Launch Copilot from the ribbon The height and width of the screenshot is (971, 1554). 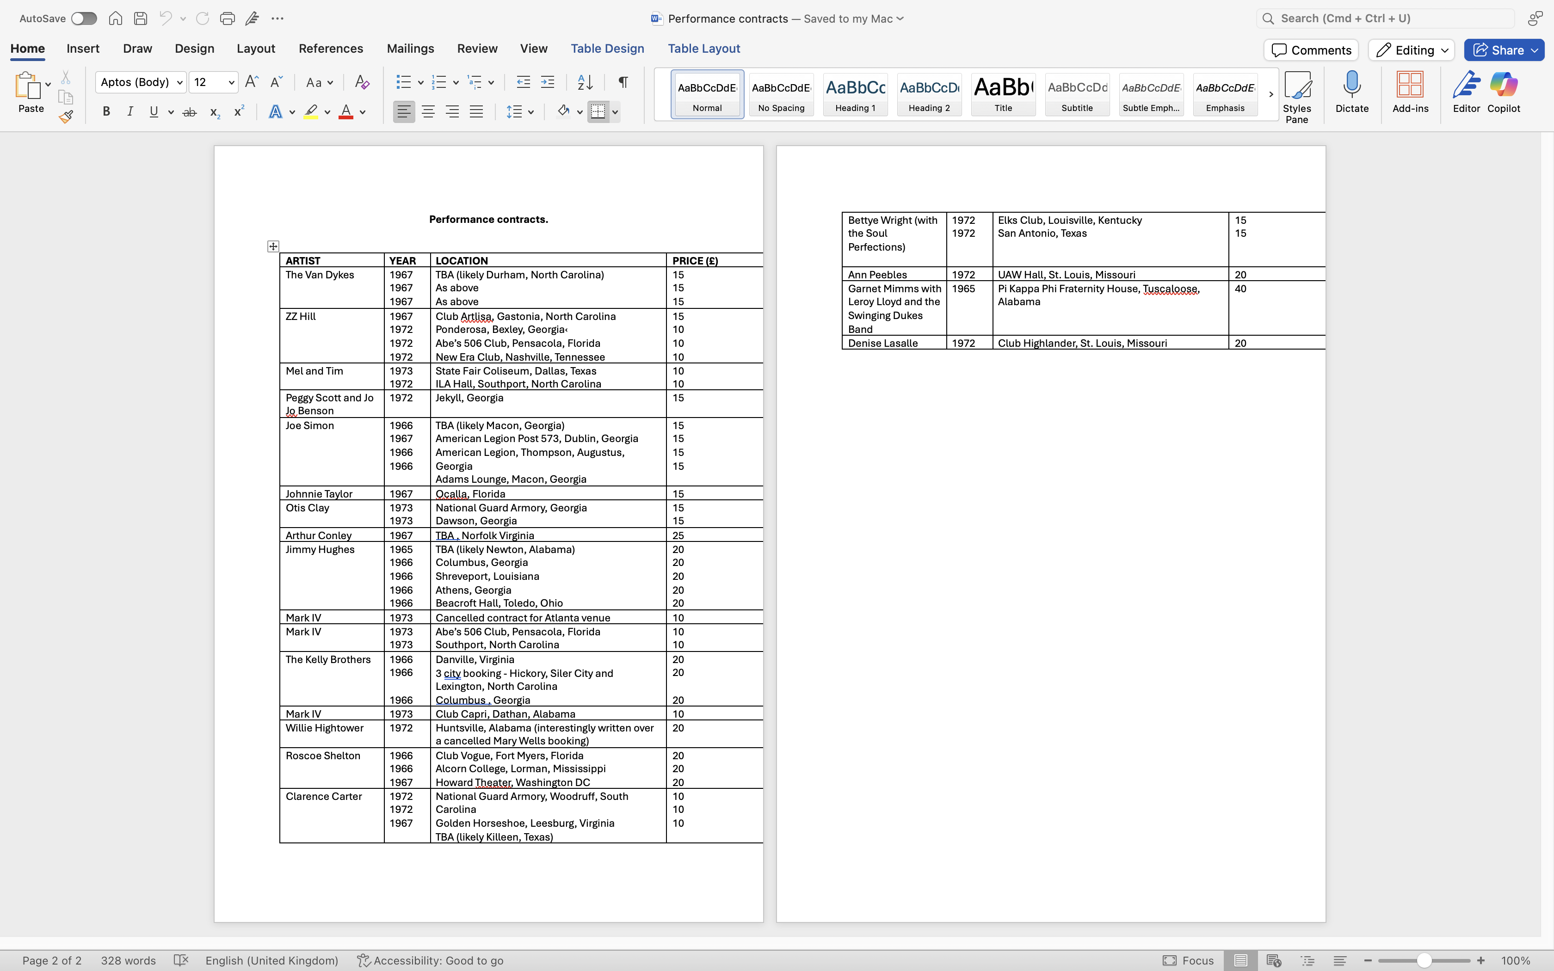pyautogui.click(x=1503, y=92)
